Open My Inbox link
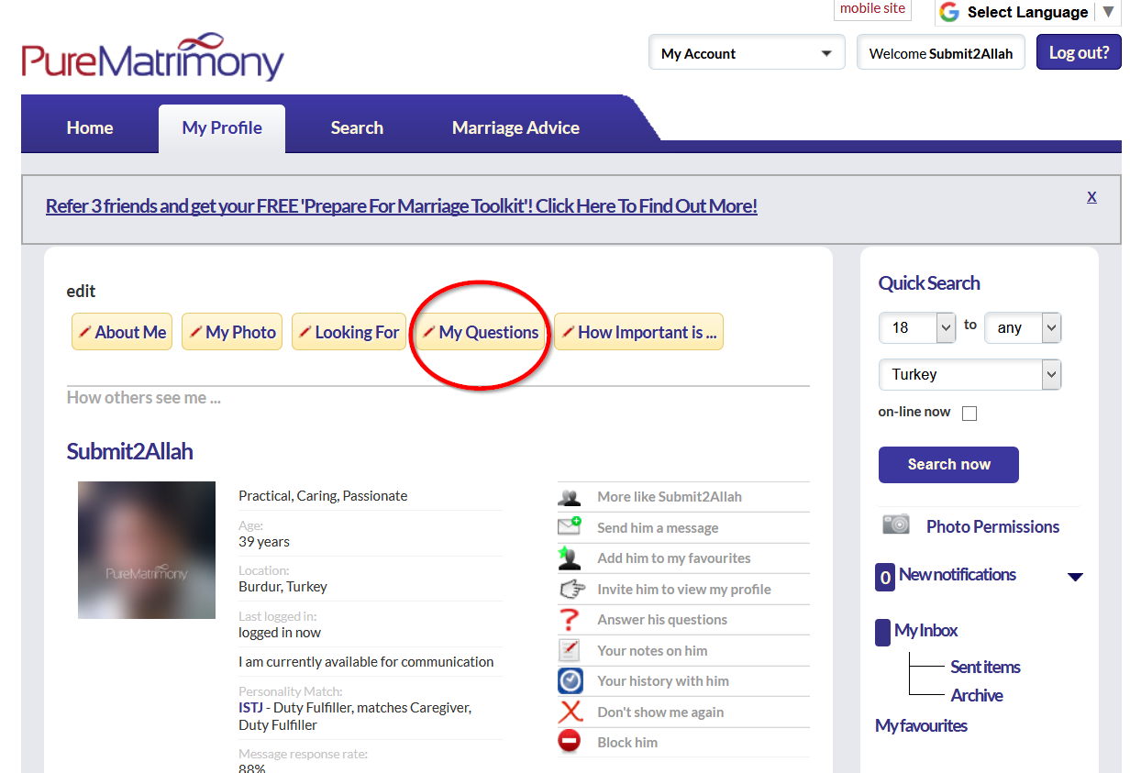This screenshot has height=773, width=1130. pos(926,630)
